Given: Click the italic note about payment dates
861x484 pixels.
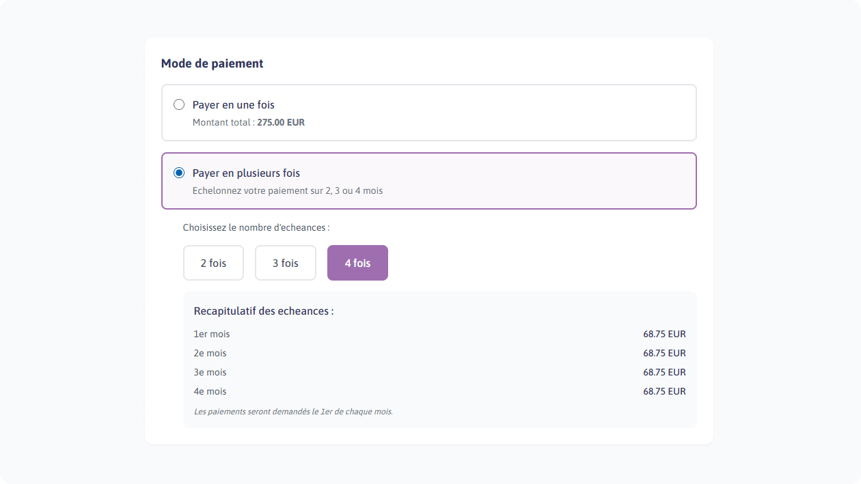Looking at the screenshot, I should (293, 412).
